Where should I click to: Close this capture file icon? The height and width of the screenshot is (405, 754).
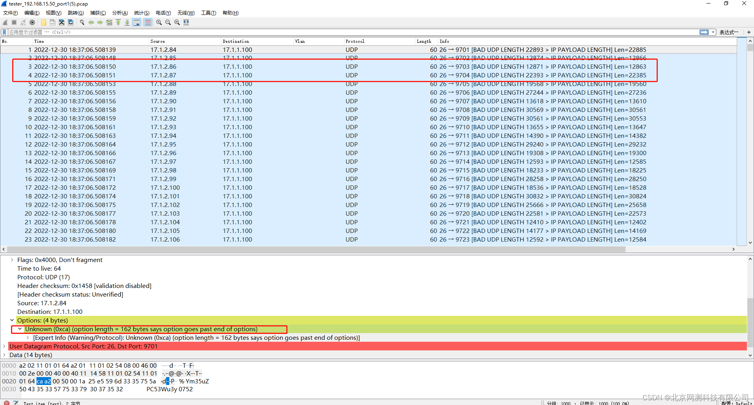[62, 22]
